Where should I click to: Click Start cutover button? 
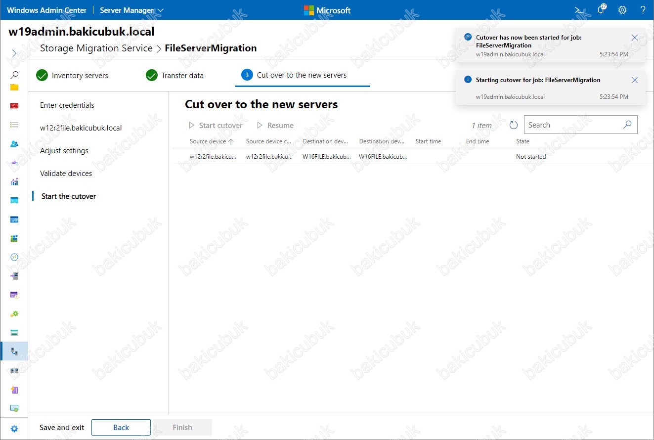216,126
